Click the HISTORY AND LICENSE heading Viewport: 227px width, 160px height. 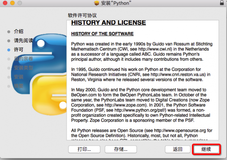click(x=109, y=23)
